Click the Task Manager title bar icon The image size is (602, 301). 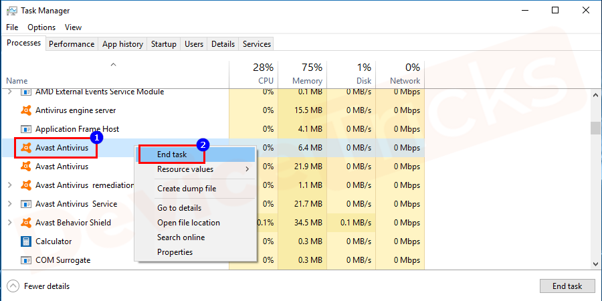(x=12, y=10)
